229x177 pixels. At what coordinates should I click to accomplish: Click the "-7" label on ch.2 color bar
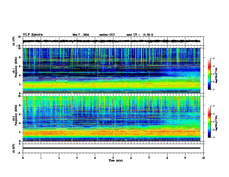213,137
